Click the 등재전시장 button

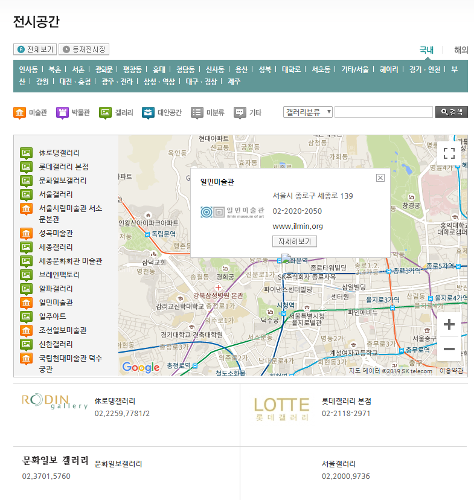pos(84,50)
